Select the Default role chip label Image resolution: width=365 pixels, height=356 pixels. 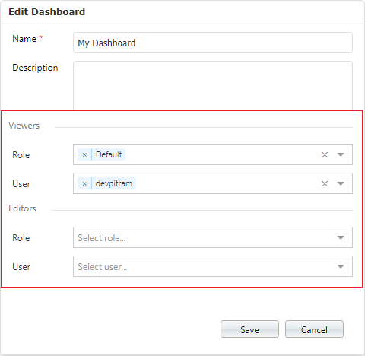pyautogui.click(x=109, y=154)
